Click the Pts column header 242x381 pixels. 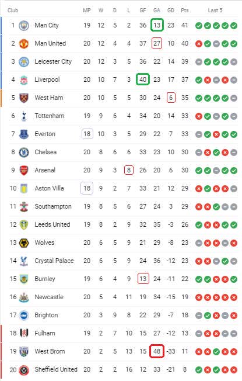pyautogui.click(x=185, y=11)
